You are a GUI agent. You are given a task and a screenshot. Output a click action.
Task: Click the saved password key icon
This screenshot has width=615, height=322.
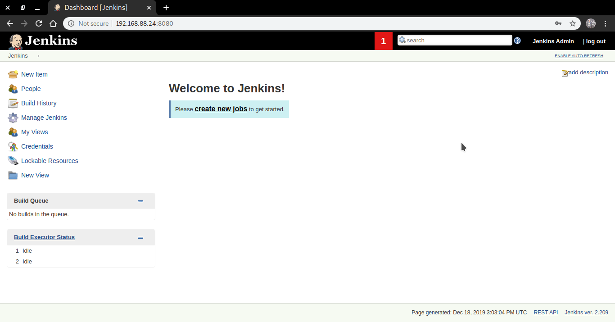point(558,23)
